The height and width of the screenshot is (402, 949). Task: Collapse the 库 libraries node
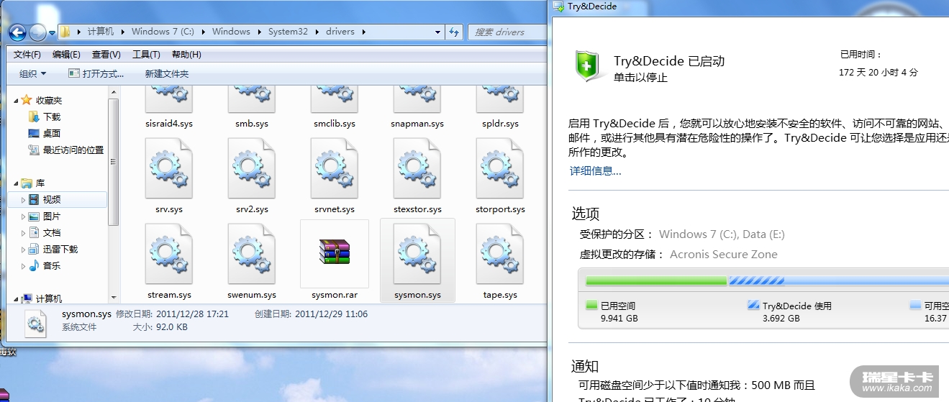point(16,183)
